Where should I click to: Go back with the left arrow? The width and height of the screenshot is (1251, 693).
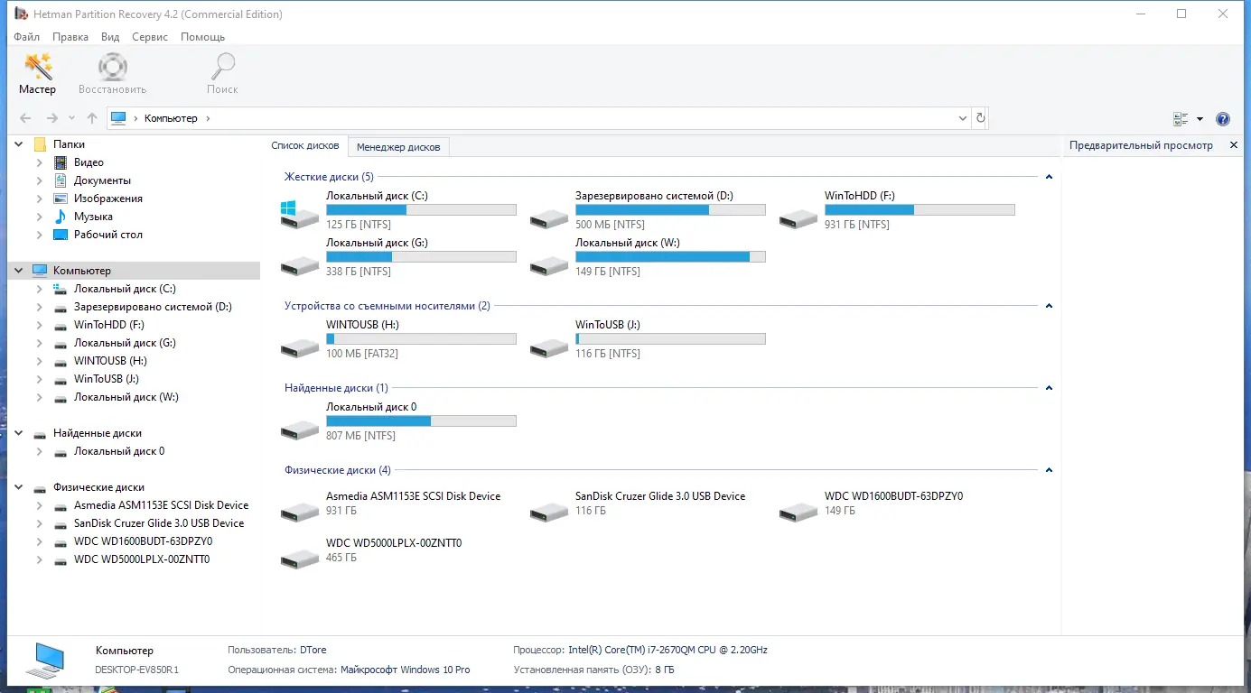(25, 118)
